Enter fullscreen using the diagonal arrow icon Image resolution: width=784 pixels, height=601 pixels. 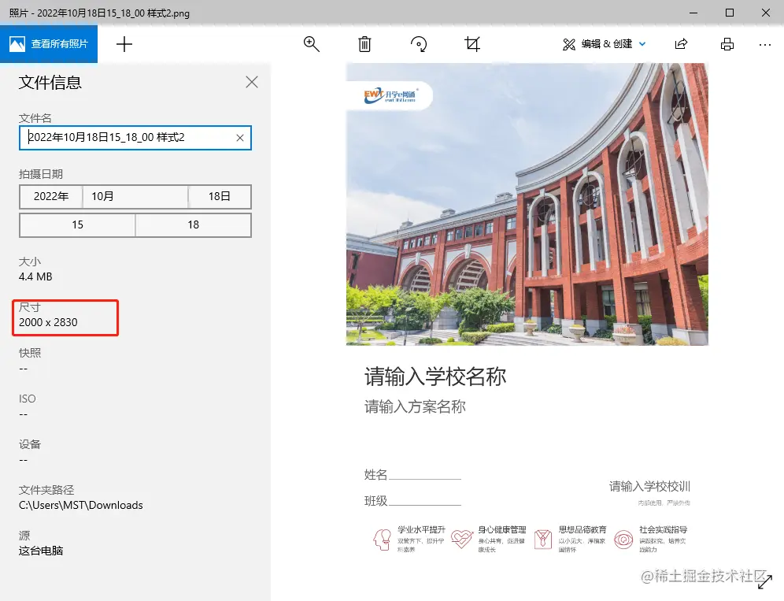765,581
